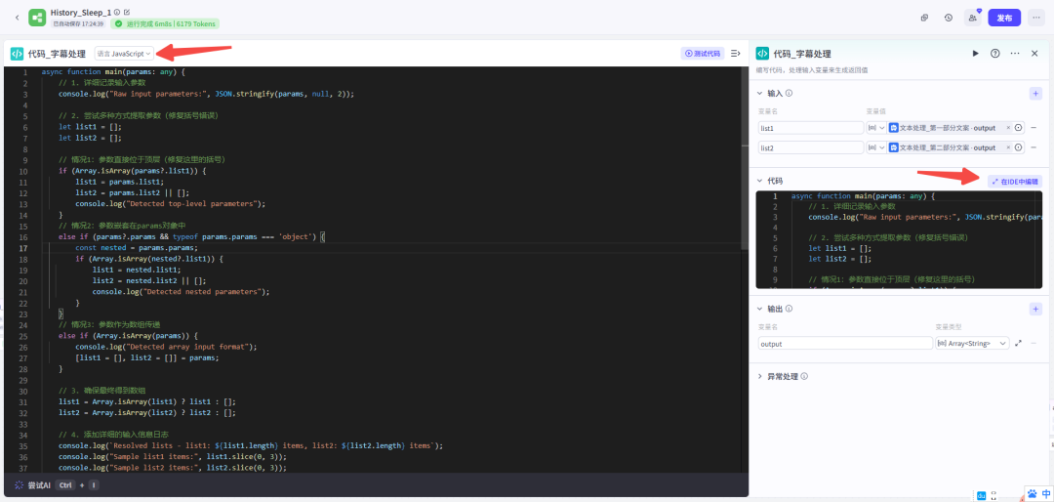Go back using the top-left arrow
Viewport: 1054px width, 502px height.
click(17, 17)
